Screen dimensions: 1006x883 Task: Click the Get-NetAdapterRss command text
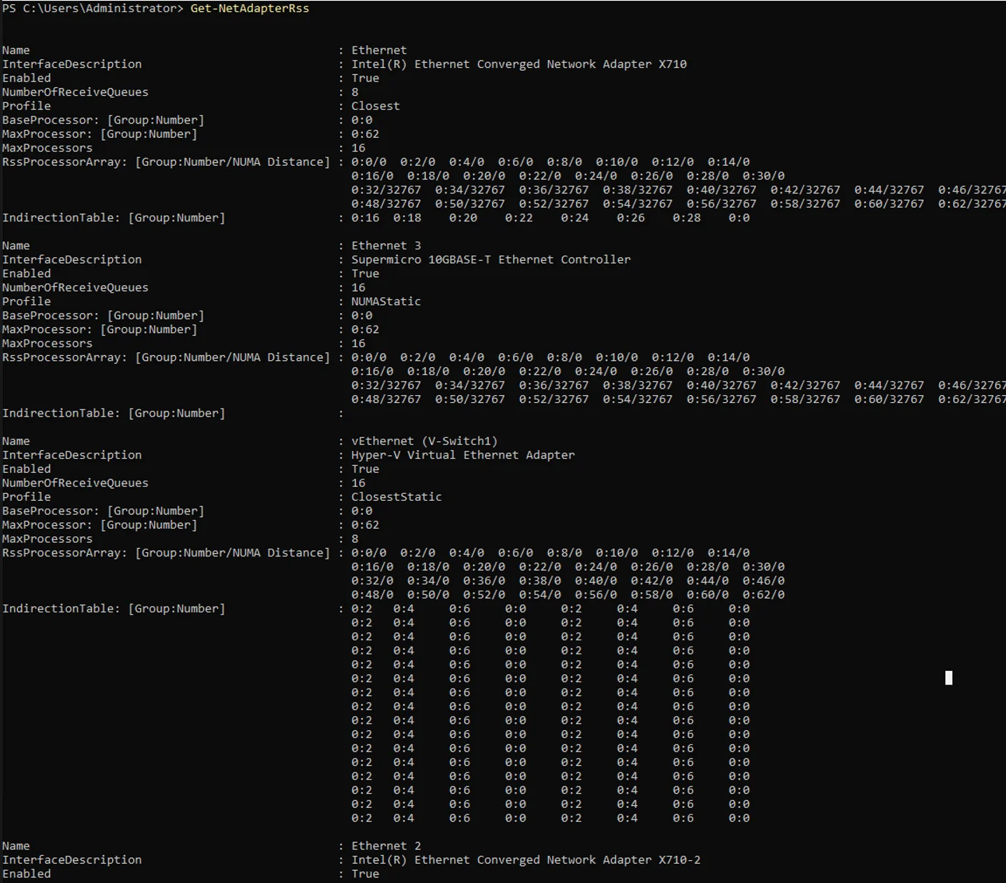(249, 9)
